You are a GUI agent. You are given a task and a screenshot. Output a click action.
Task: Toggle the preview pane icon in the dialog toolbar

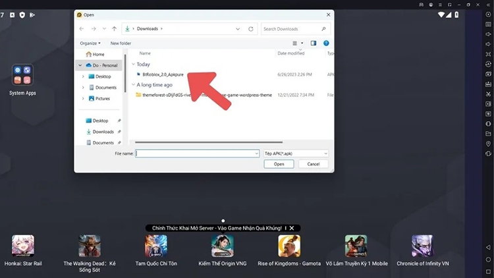tap(313, 43)
